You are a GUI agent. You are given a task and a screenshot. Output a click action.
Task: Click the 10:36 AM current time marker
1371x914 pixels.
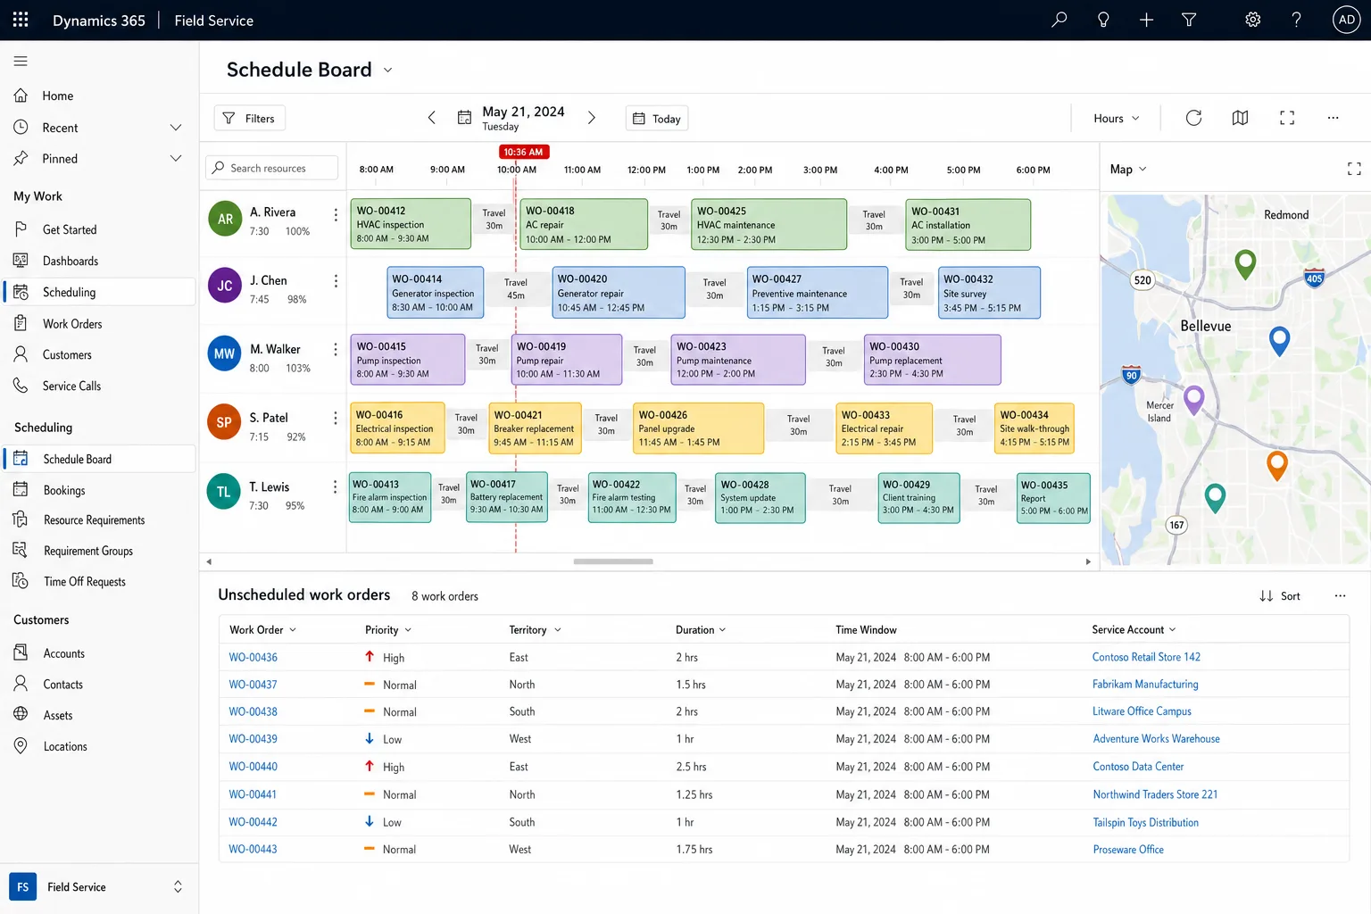click(523, 153)
